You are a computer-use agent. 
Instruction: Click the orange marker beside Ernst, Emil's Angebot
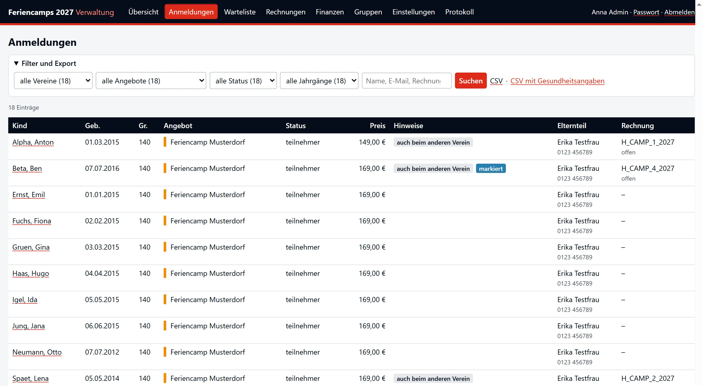pyautogui.click(x=165, y=195)
